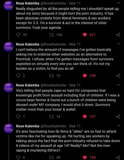Open @RoseKalemba handle on second tweet
This screenshot has width=124, height=160.
(53, 44)
